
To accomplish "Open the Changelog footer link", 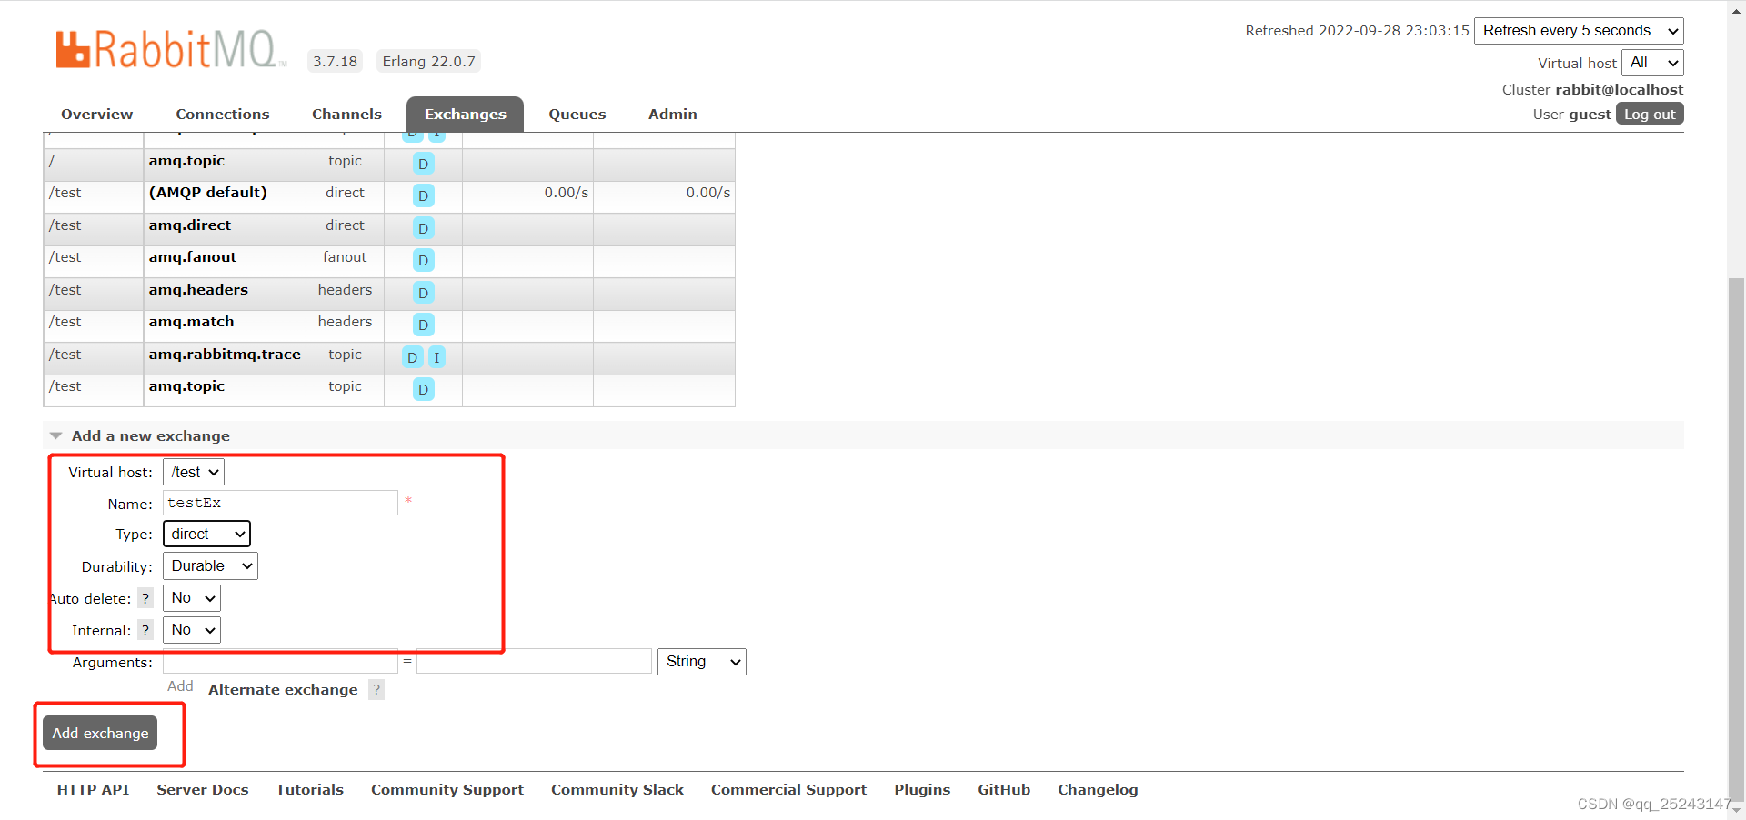I will [1098, 790].
